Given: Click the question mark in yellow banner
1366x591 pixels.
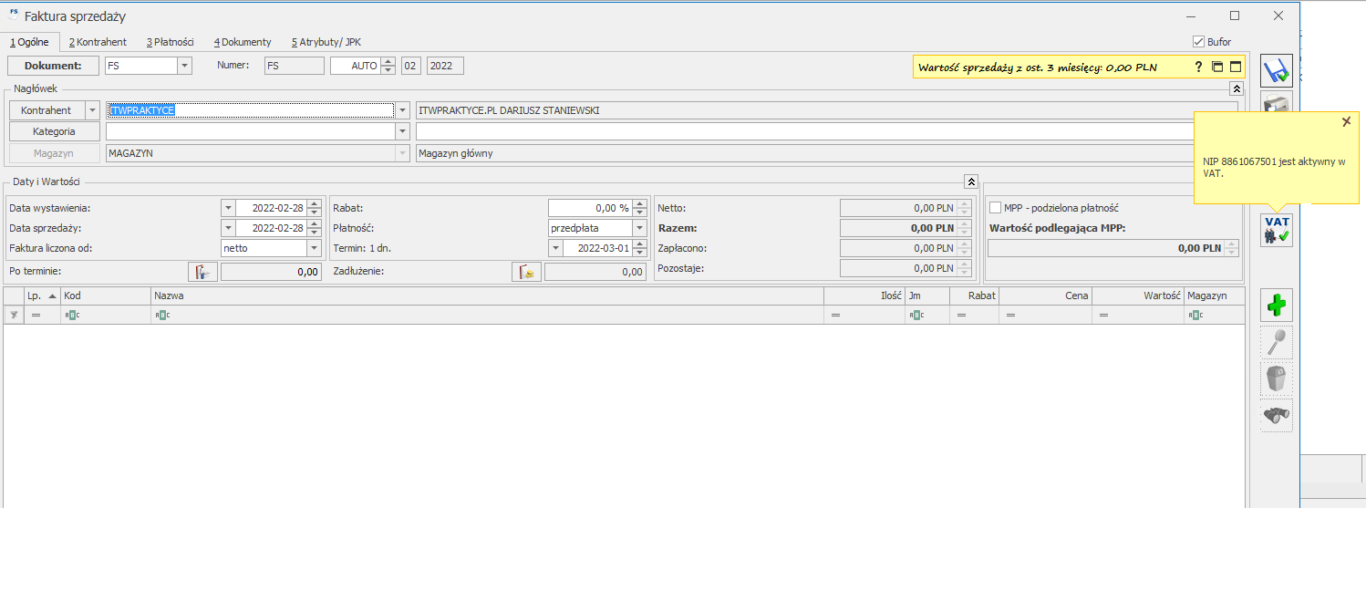Looking at the screenshot, I should point(1199,67).
